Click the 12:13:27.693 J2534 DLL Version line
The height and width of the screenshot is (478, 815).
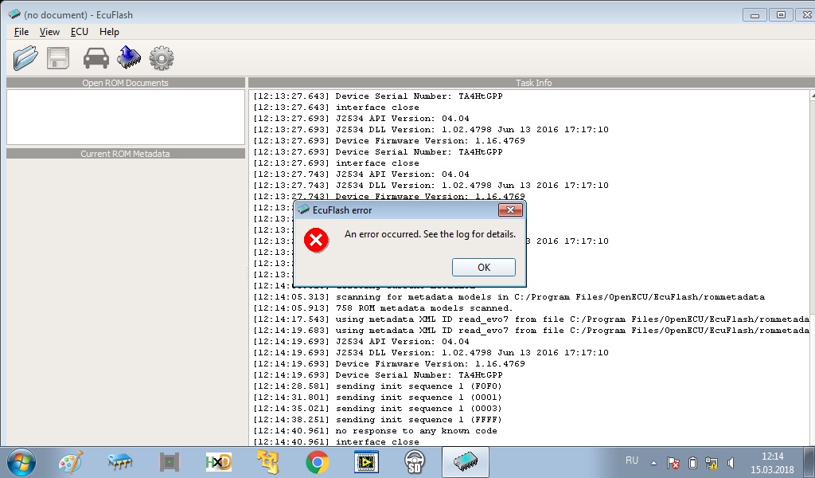click(431, 130)
